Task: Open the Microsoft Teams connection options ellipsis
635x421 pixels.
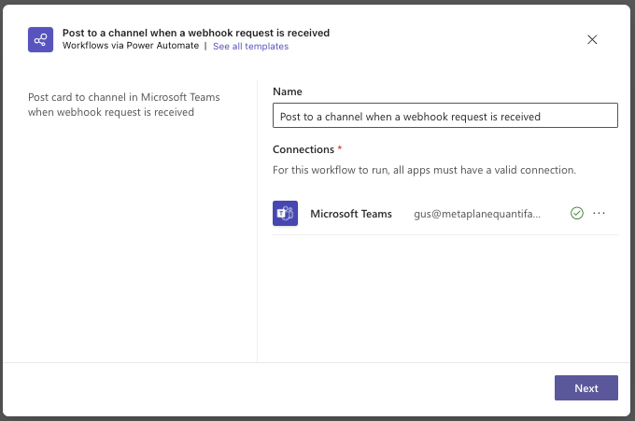Action: pos(600,213)
